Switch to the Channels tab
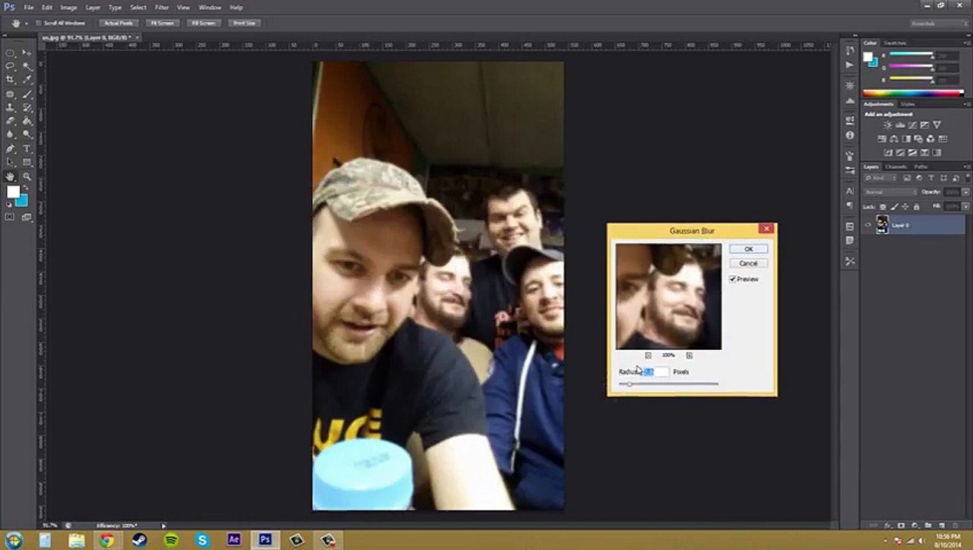Viewport: 973px width, 550px height. [x=896, y=167]
